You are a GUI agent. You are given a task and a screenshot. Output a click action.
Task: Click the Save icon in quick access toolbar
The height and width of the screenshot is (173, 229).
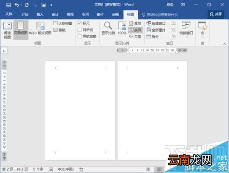[8, 5]
